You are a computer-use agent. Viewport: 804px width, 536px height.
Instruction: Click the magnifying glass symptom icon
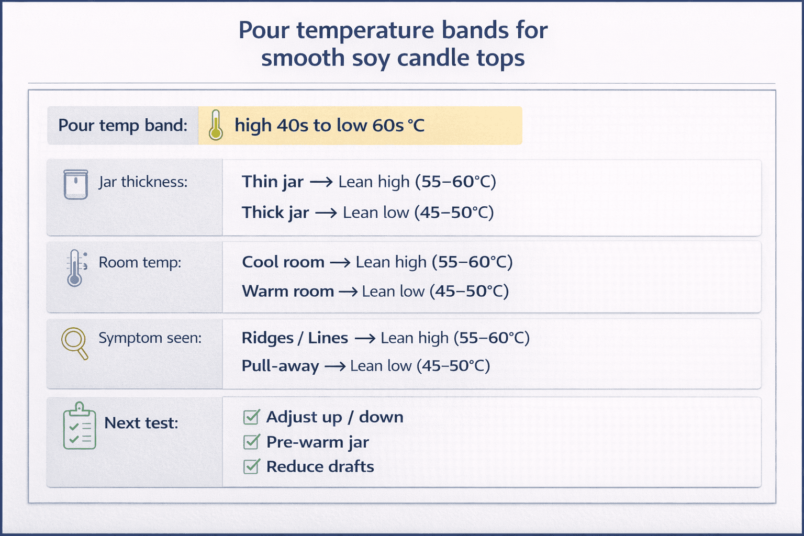pyautogui.click(x=74, y=343)
